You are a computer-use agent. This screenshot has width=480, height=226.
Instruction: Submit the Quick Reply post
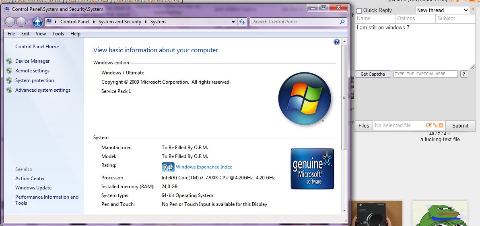click(x=460, y=125)
